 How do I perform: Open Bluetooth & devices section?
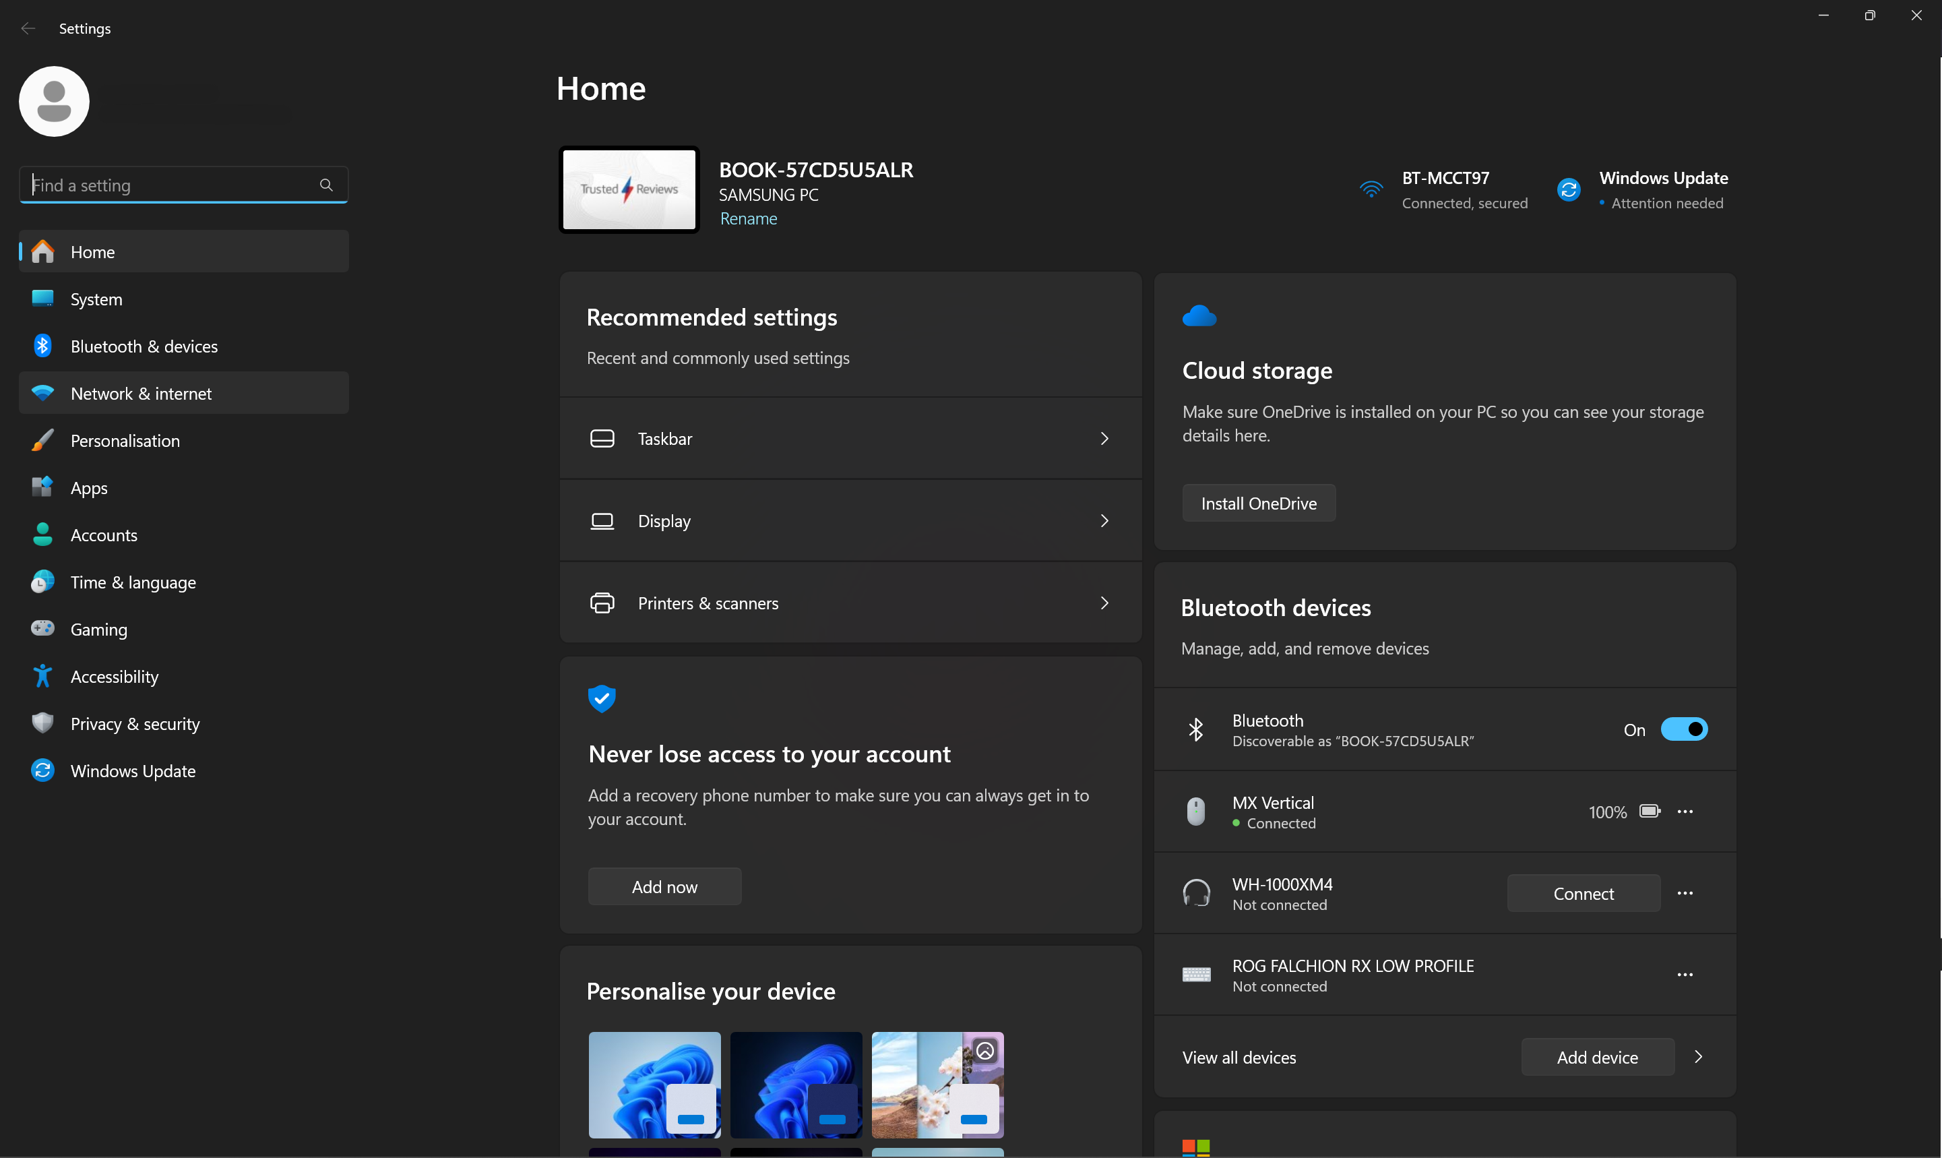pos(183,346)
